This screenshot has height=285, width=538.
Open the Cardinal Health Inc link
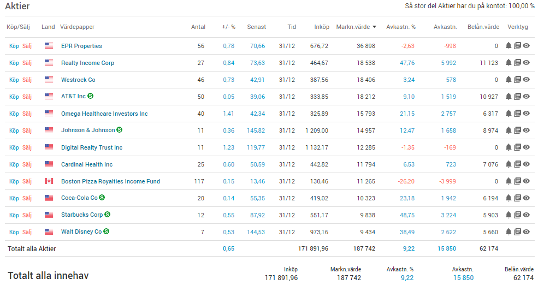pyautogui.click(x=87, y=164)
